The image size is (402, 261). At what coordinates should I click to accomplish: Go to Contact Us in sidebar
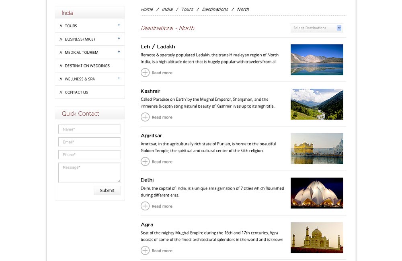(x=76, y=92)
